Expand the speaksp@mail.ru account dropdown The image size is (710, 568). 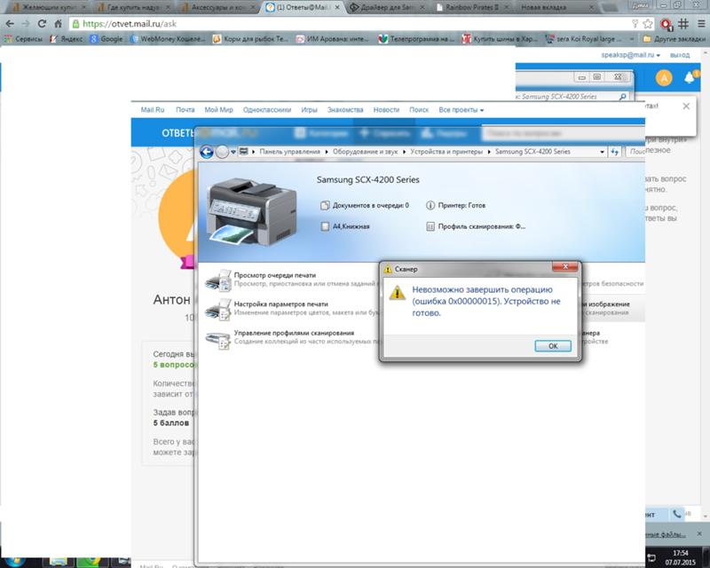click(x=630, y=55)
